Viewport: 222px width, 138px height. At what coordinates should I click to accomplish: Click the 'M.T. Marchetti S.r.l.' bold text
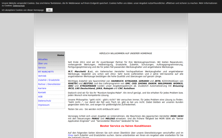(x=81, y=71)
